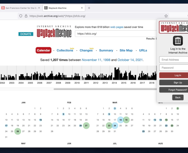Viewport: 188px width, 153px height.
Task: Click the Wayback Machine logo in popup
Action: click(x=174, y=27)
